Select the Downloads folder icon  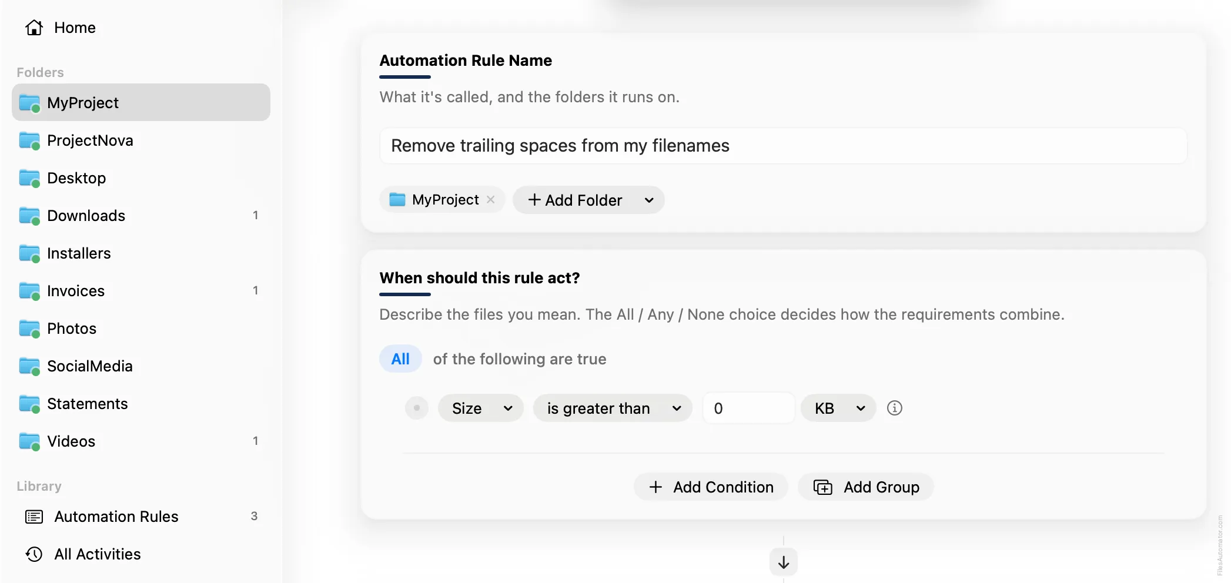(29, 216)
